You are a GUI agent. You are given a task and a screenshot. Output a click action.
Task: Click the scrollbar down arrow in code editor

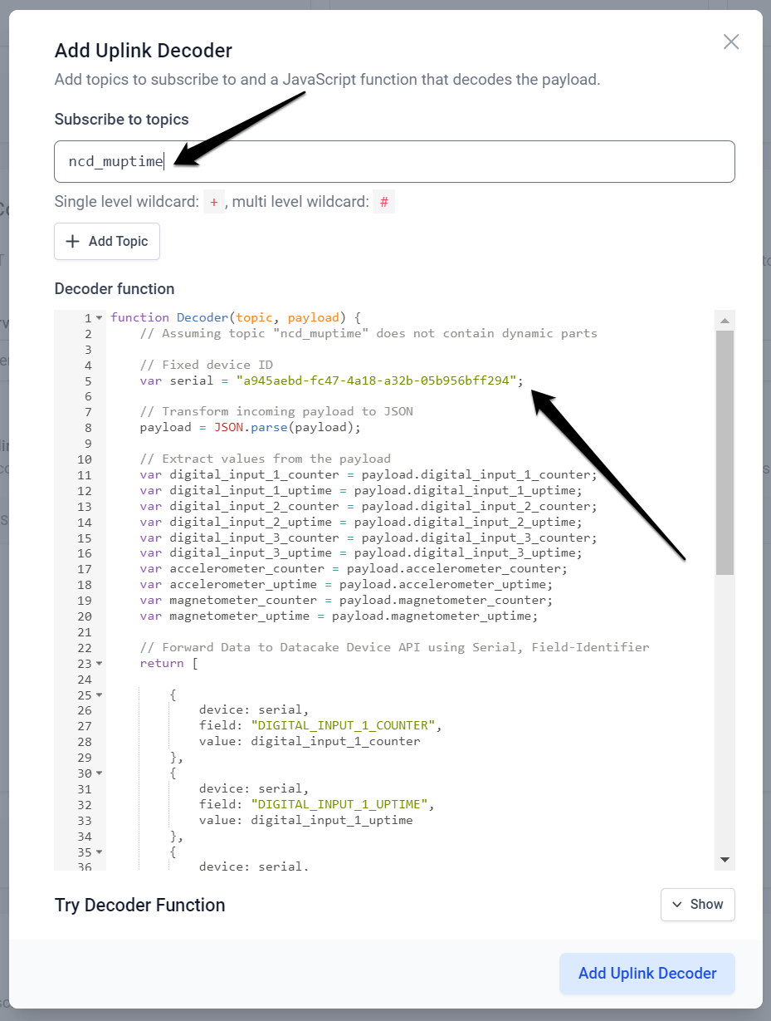(724, 859)
